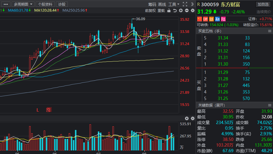Click 成交额 value 74.02亿

pos(264,123)
